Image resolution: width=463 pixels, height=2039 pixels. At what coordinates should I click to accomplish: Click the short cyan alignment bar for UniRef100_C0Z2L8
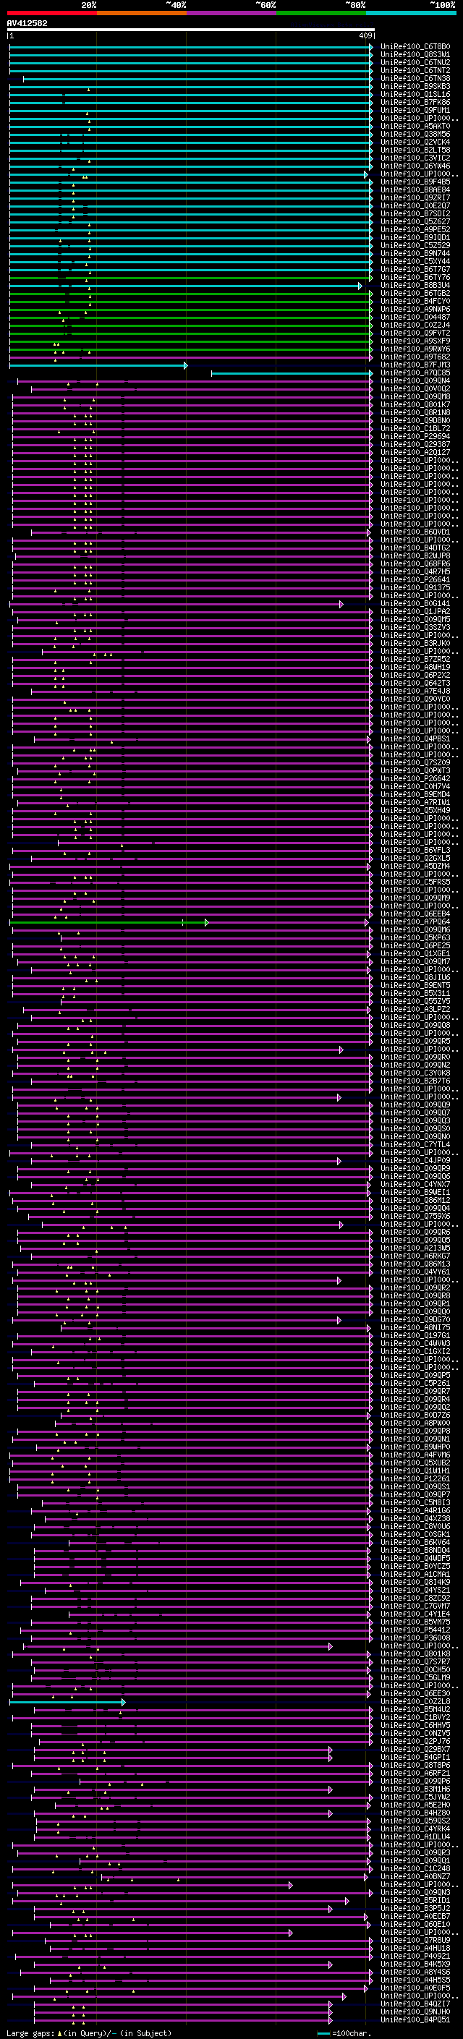[67, 1702]
